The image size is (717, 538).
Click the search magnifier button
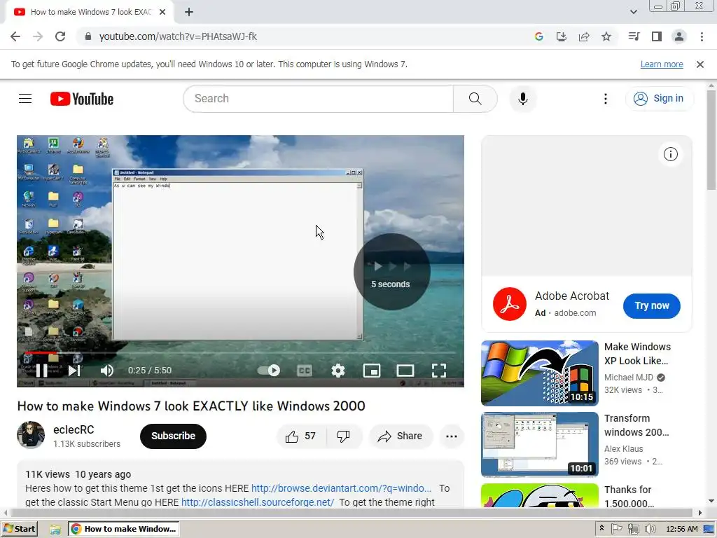tap(475, 98)
